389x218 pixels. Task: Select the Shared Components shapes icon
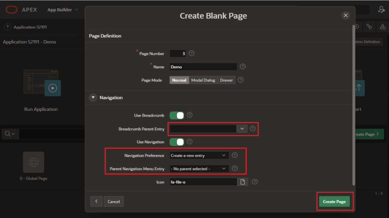pyautogui.click(x=382, y=27)
